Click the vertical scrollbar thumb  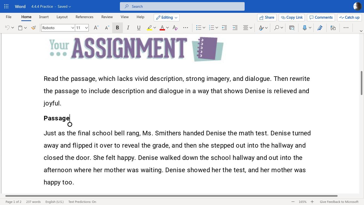(362, 83)
